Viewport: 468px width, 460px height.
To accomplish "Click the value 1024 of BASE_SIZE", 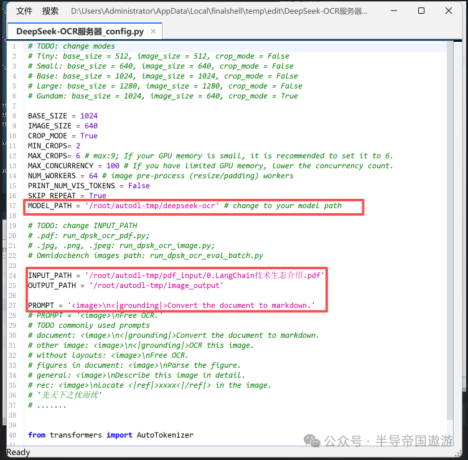I will tap(89, 116).
